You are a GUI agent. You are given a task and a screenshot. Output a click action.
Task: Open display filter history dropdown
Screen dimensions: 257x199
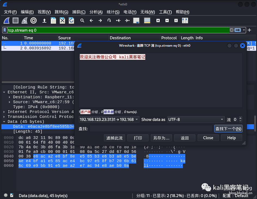[x=244, y=30]
